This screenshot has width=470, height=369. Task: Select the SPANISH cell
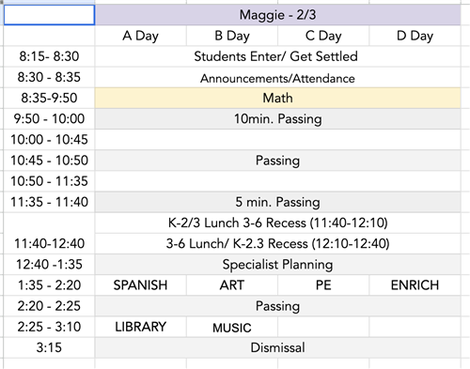point(140,285)
